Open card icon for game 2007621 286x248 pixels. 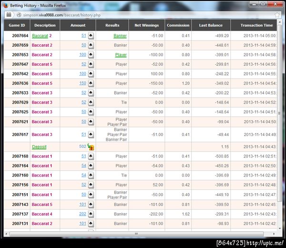(x=91, y=122)
